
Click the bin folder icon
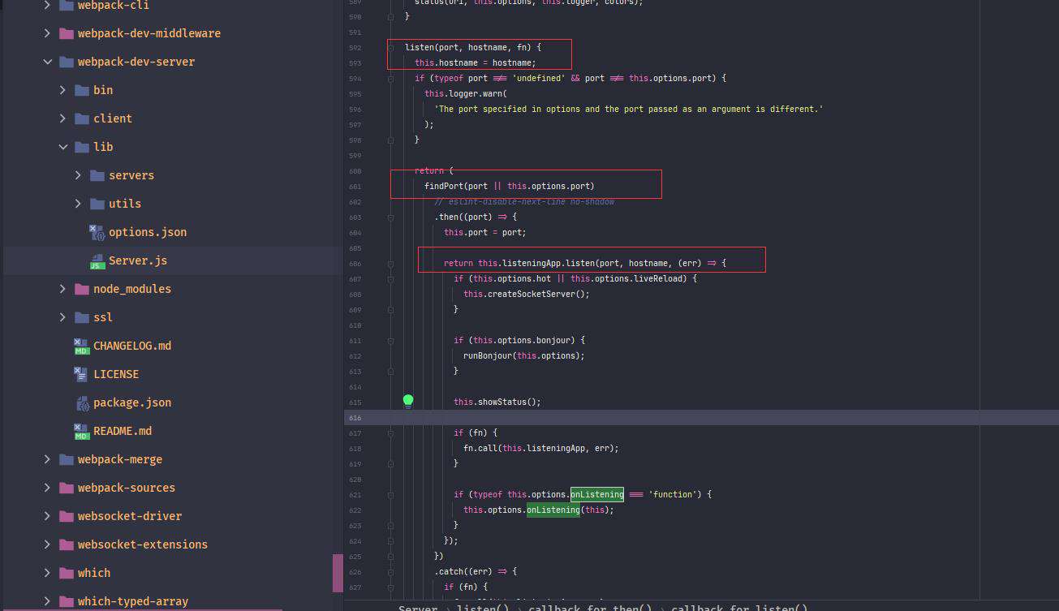click(x=81, y=90)
